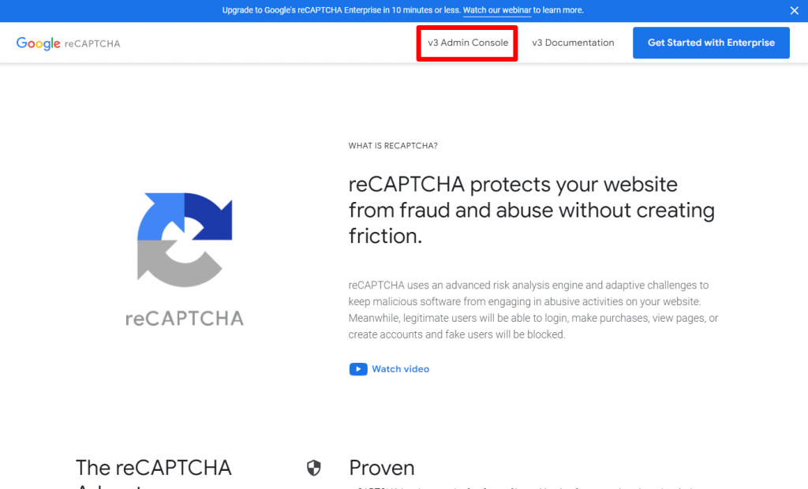Click the shield icon beside Proven
Screen dimensions: 808x489
[314, 468]
